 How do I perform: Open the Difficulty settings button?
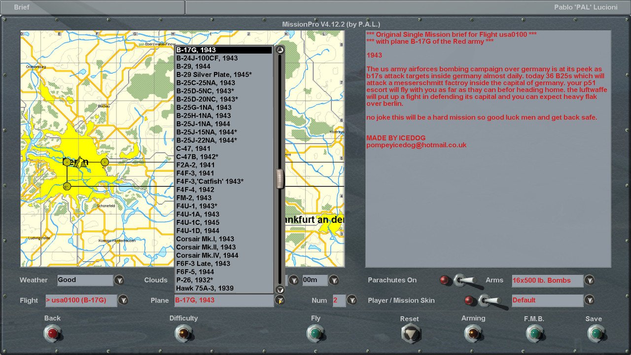tap(183, 334)
